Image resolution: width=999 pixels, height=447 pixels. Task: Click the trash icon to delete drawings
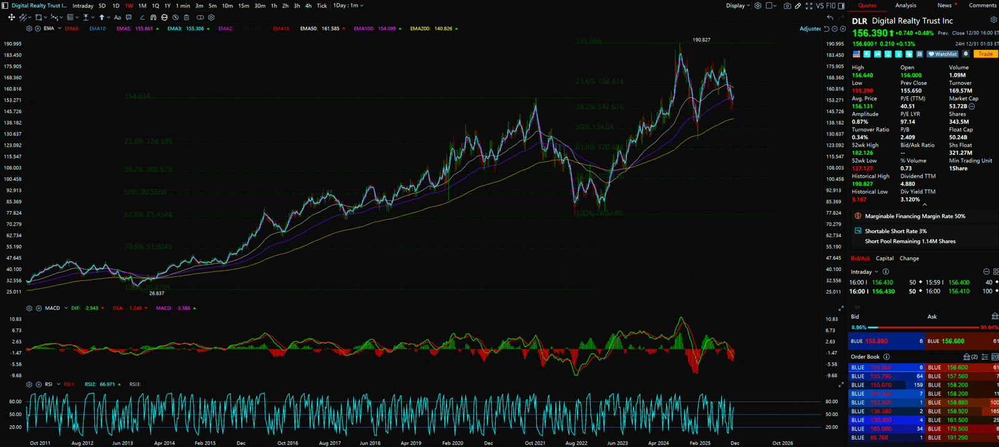tap(187, 17)
